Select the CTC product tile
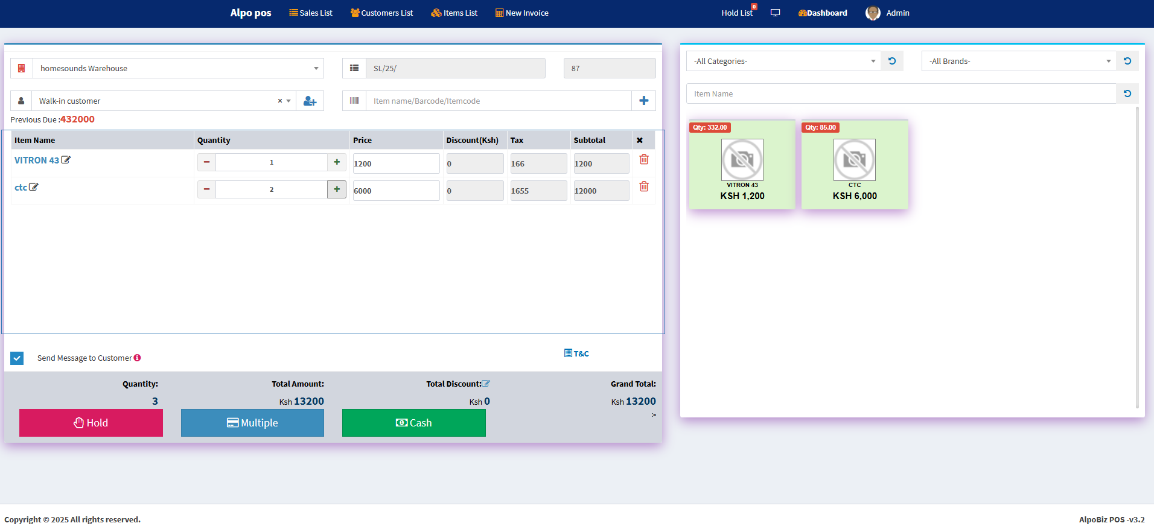The height and width of the screenshot is (529, 1154). pos(855,165)
